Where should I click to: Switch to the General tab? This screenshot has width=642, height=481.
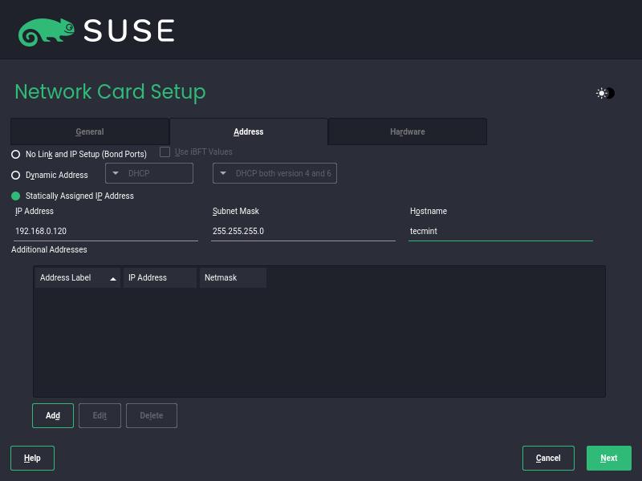(x=90, y=131)
